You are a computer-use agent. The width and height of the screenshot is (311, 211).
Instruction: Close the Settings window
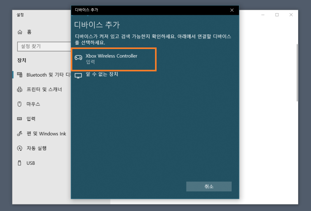tap(291, 15)
